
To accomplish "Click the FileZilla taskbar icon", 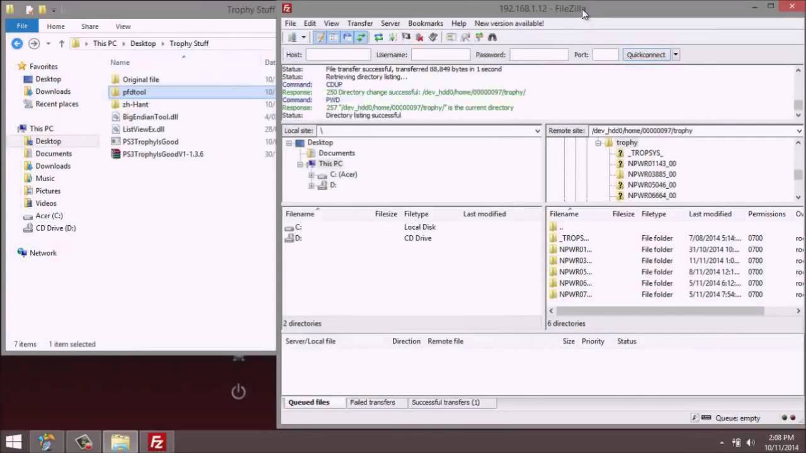I will [x=156, y=442].
